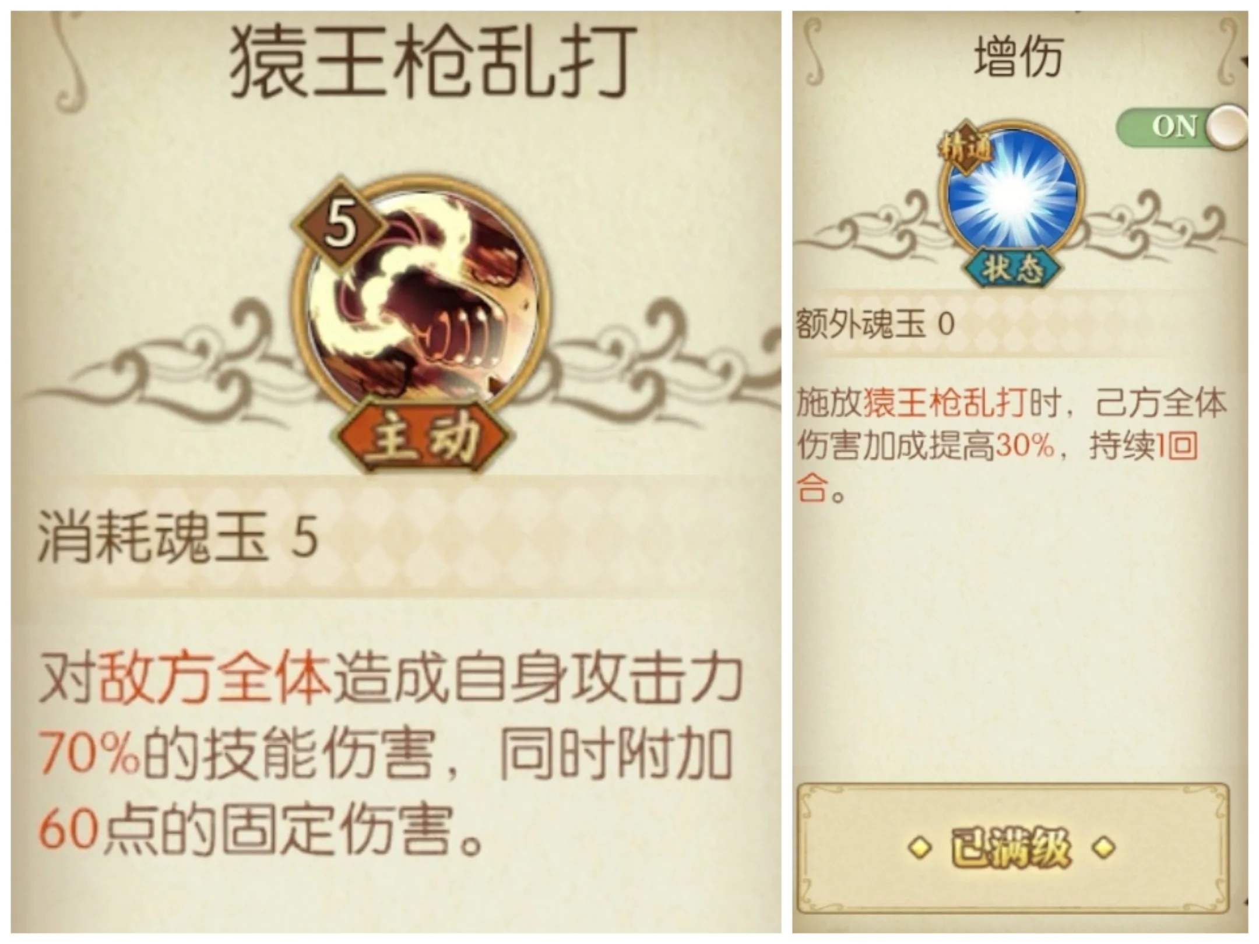Image resolution: width=1259 pixels, height=944 pixels.
Task: Click the red 猿王枪乱打 skill link
Action: 944,403
